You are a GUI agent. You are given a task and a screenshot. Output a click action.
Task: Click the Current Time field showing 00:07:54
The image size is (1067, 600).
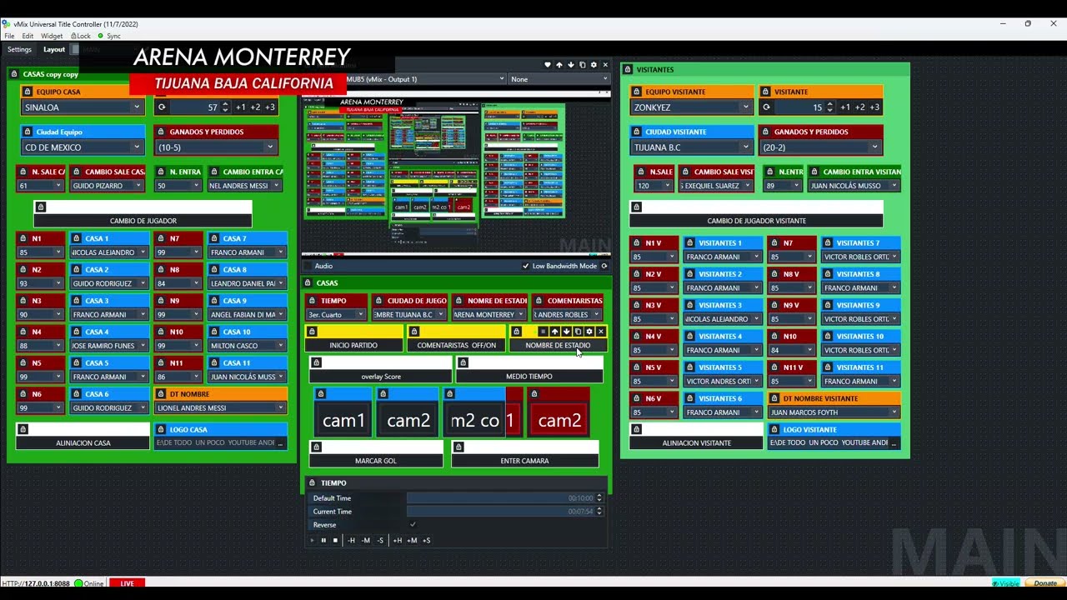click(x=500, y=512)
